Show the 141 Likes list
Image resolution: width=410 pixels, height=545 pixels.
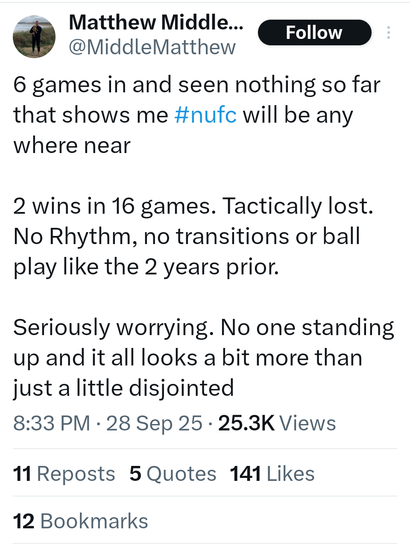[272, 474]
